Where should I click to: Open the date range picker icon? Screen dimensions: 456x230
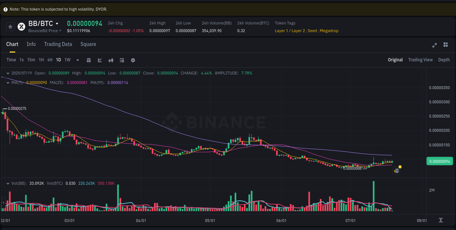pos(89,60)
